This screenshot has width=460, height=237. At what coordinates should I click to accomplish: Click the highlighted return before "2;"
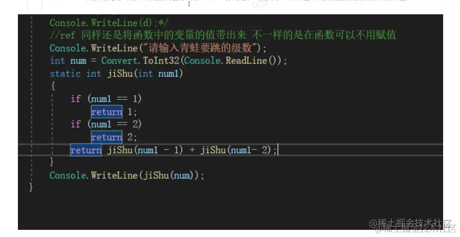click(106, 137)
